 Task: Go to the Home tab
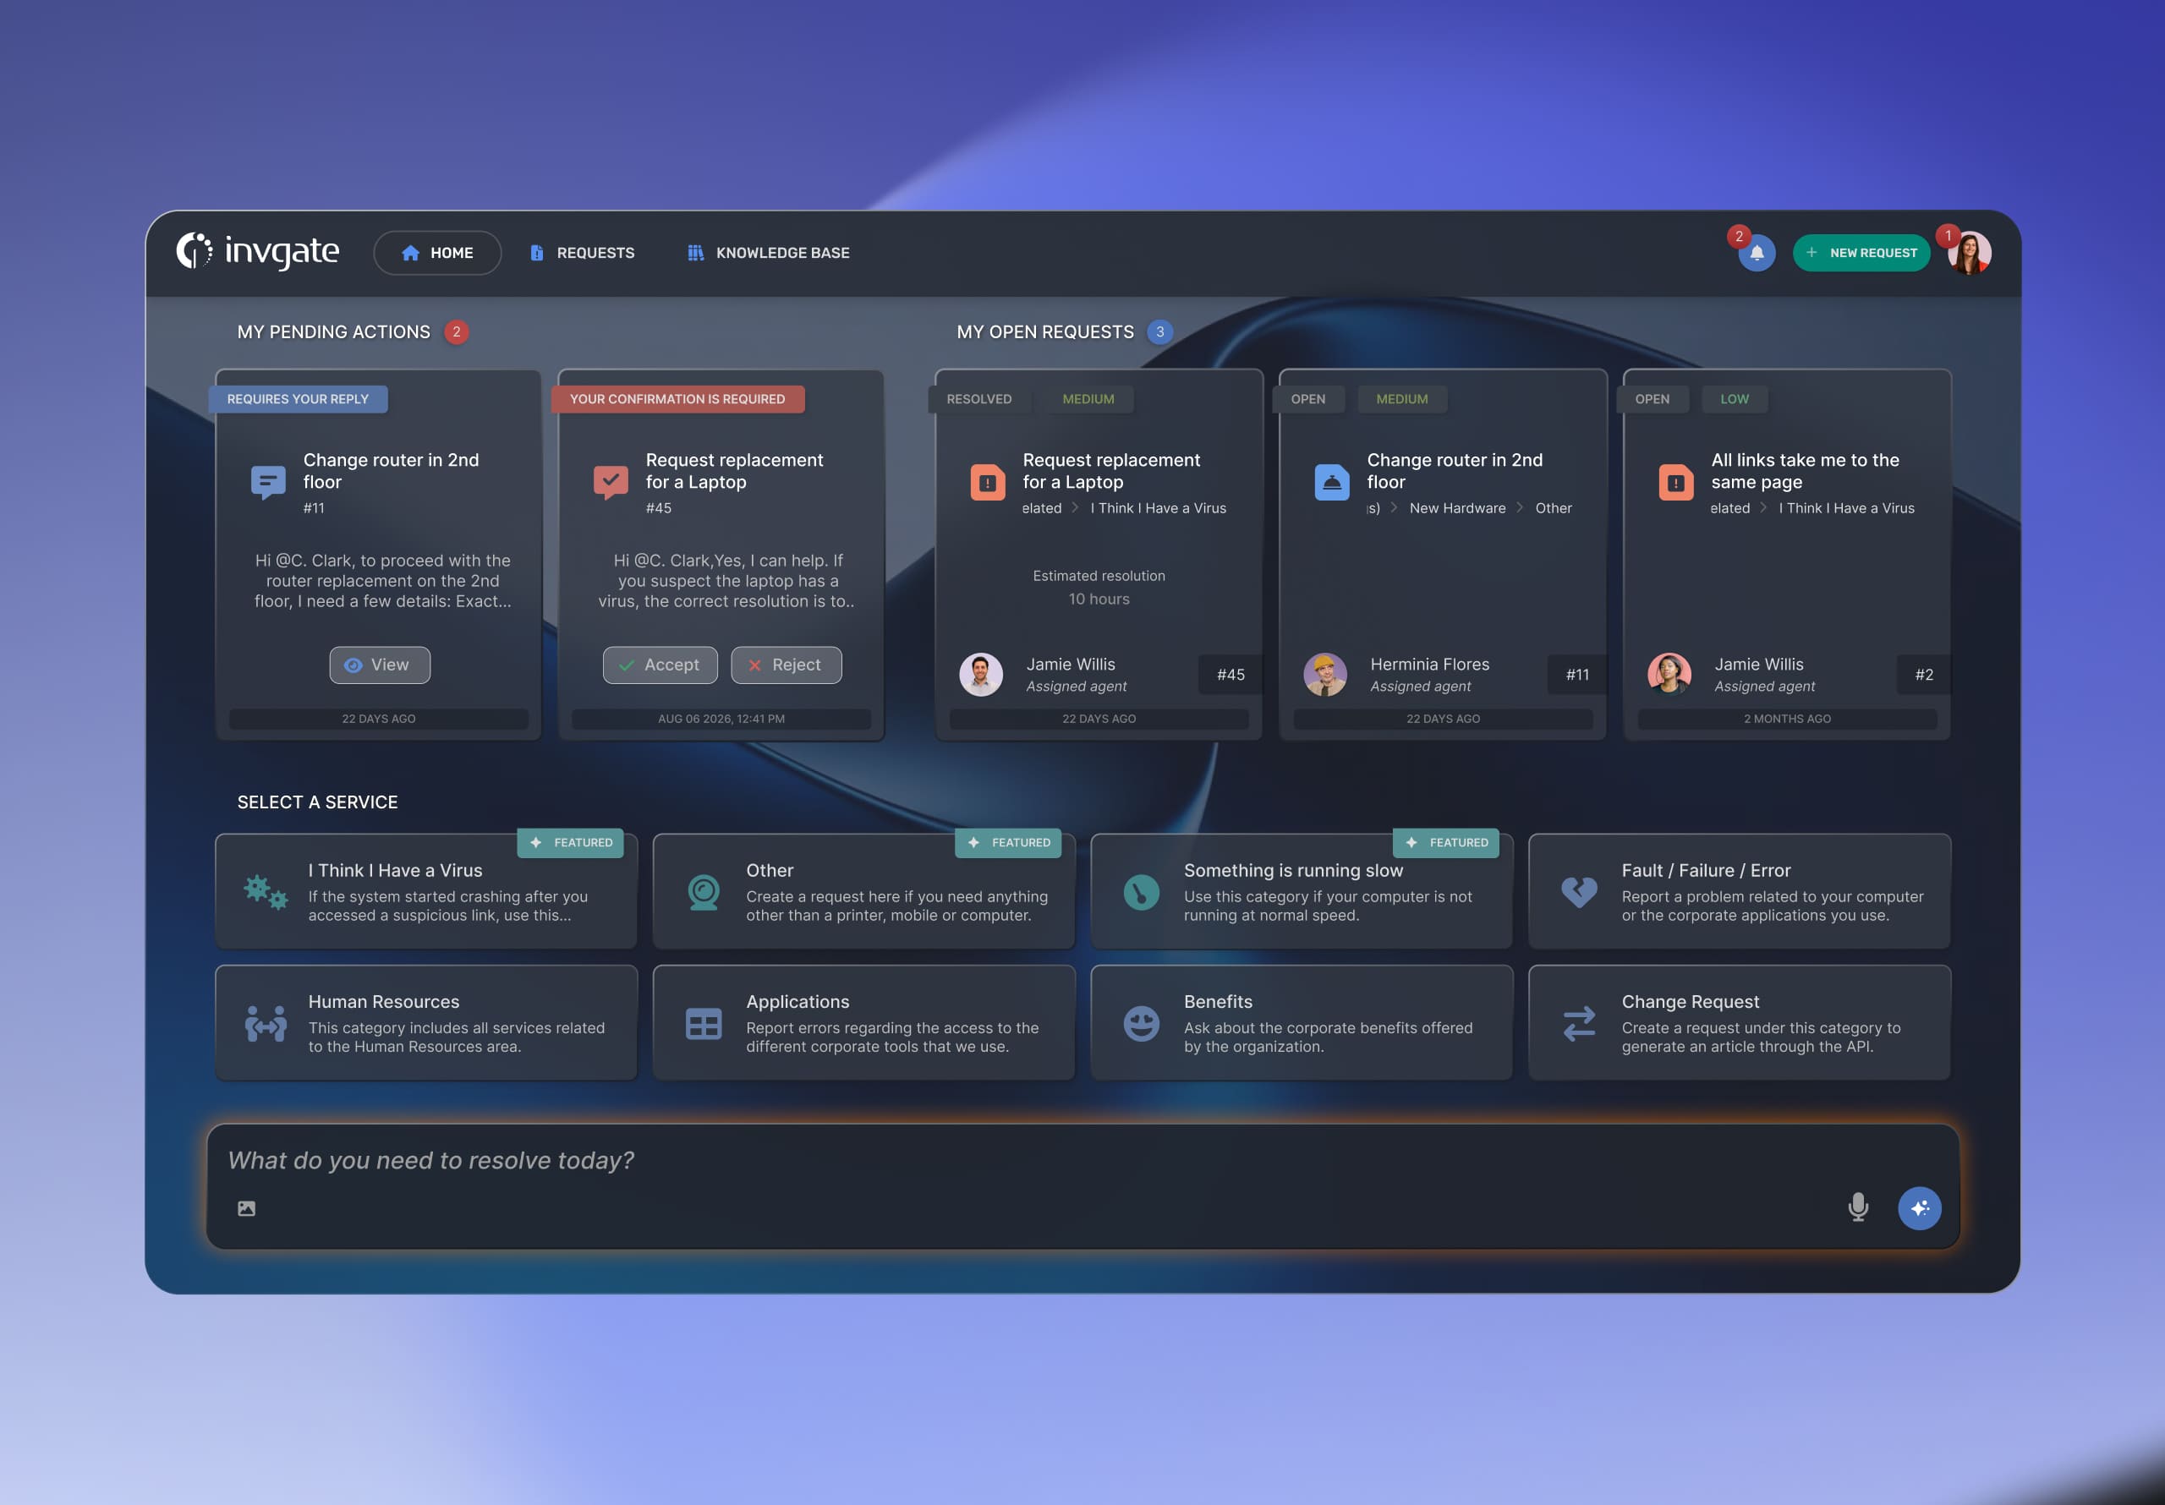pos(437,253)
